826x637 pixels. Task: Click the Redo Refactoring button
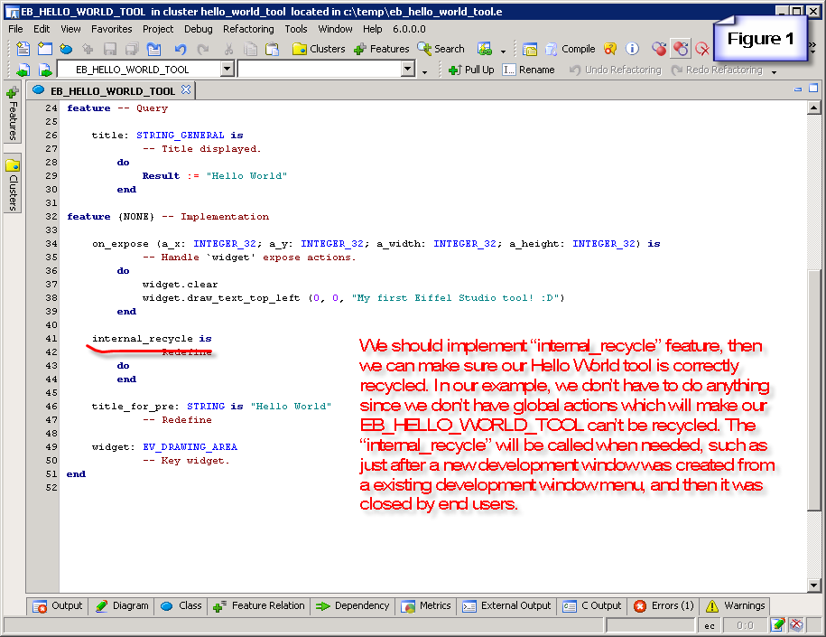[x=717, y=70]
